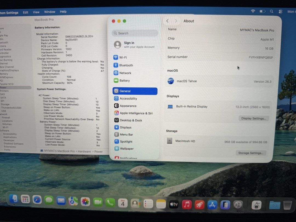Go back using the left chevron

pos(167,21)
